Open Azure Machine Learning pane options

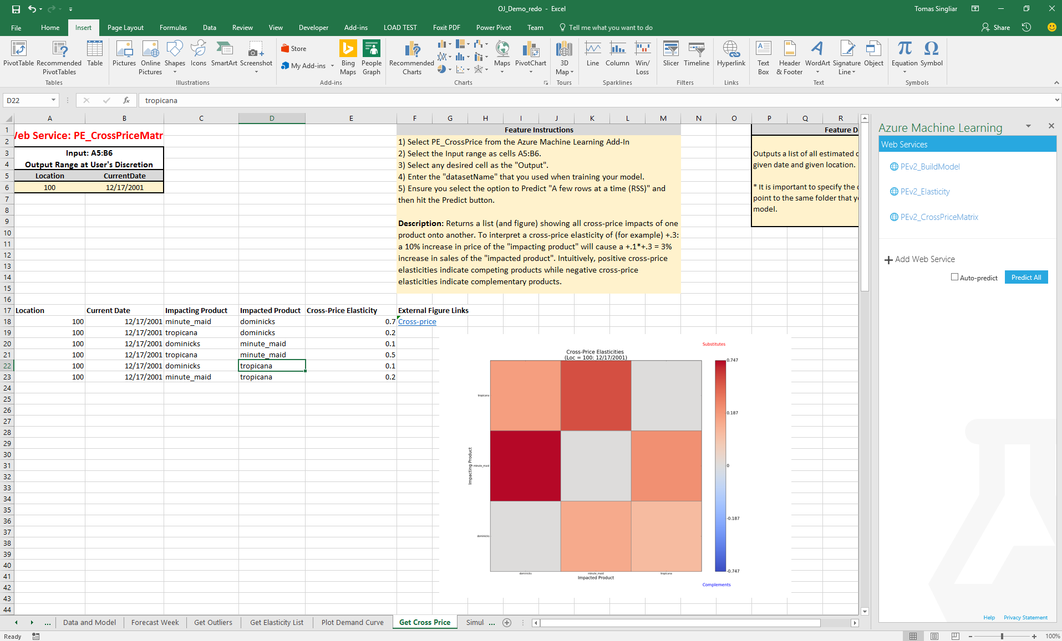pos(1029,126)
